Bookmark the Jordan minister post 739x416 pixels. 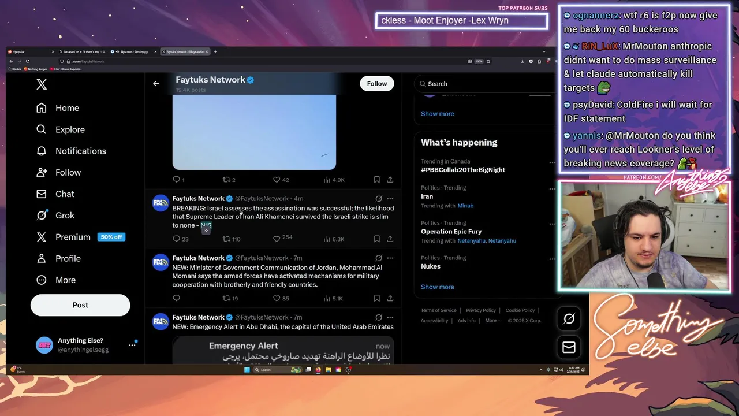[x=376, y=298]
